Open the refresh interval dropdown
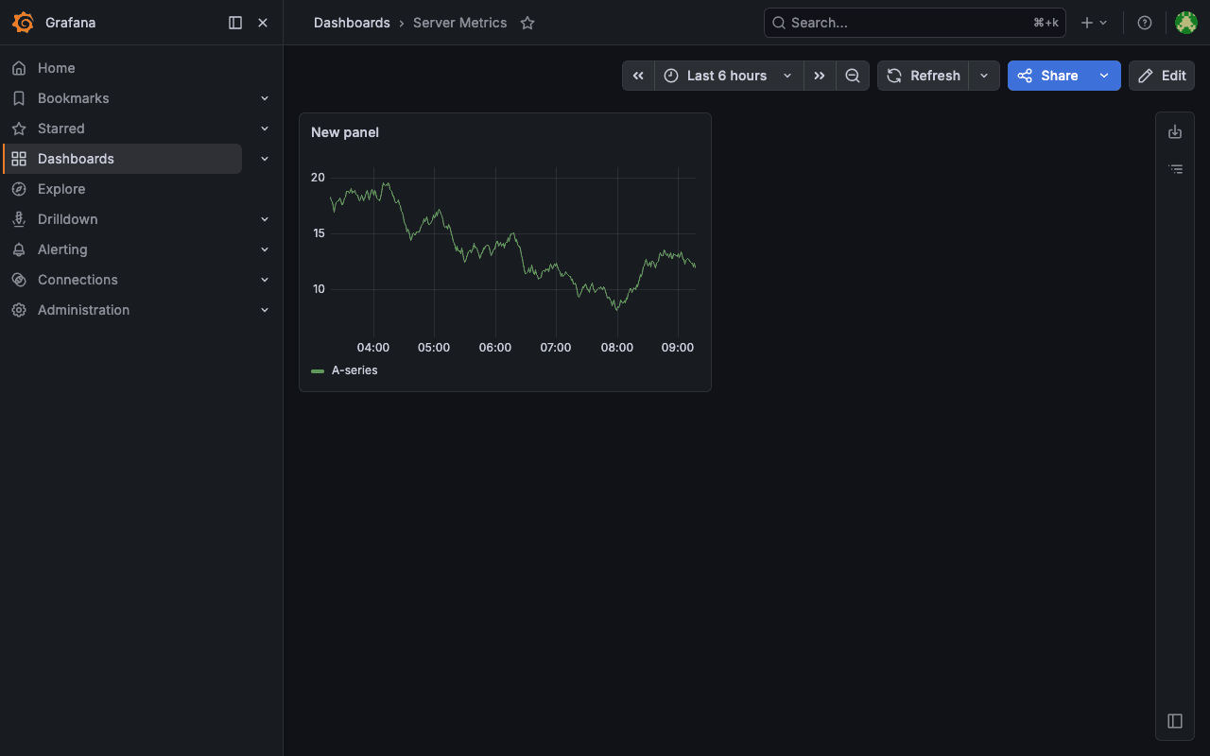Image resolution: width=1210 pixels, height=756 pixels. coord(984,76)
